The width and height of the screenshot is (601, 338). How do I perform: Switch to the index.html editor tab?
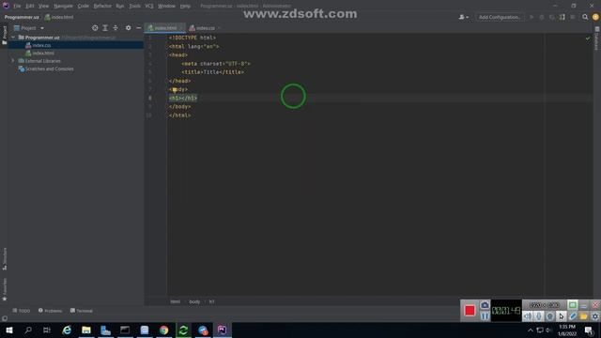[x=165, y=28]
